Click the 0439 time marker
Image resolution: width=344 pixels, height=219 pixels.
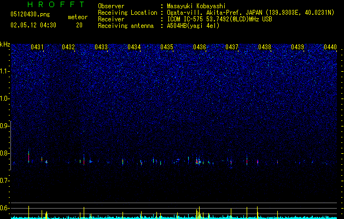298,47
